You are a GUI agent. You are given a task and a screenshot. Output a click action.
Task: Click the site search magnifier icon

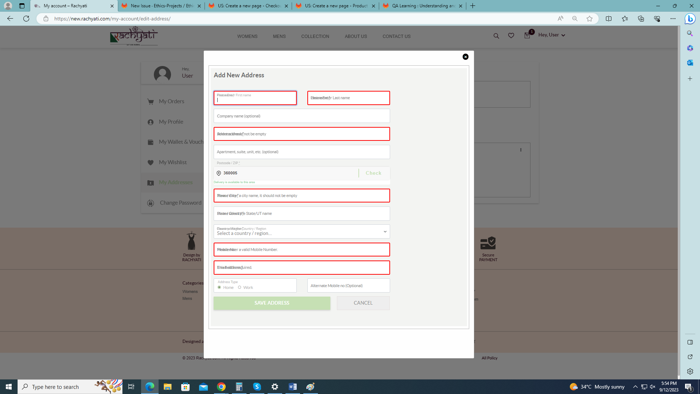(x=496, y=36)
